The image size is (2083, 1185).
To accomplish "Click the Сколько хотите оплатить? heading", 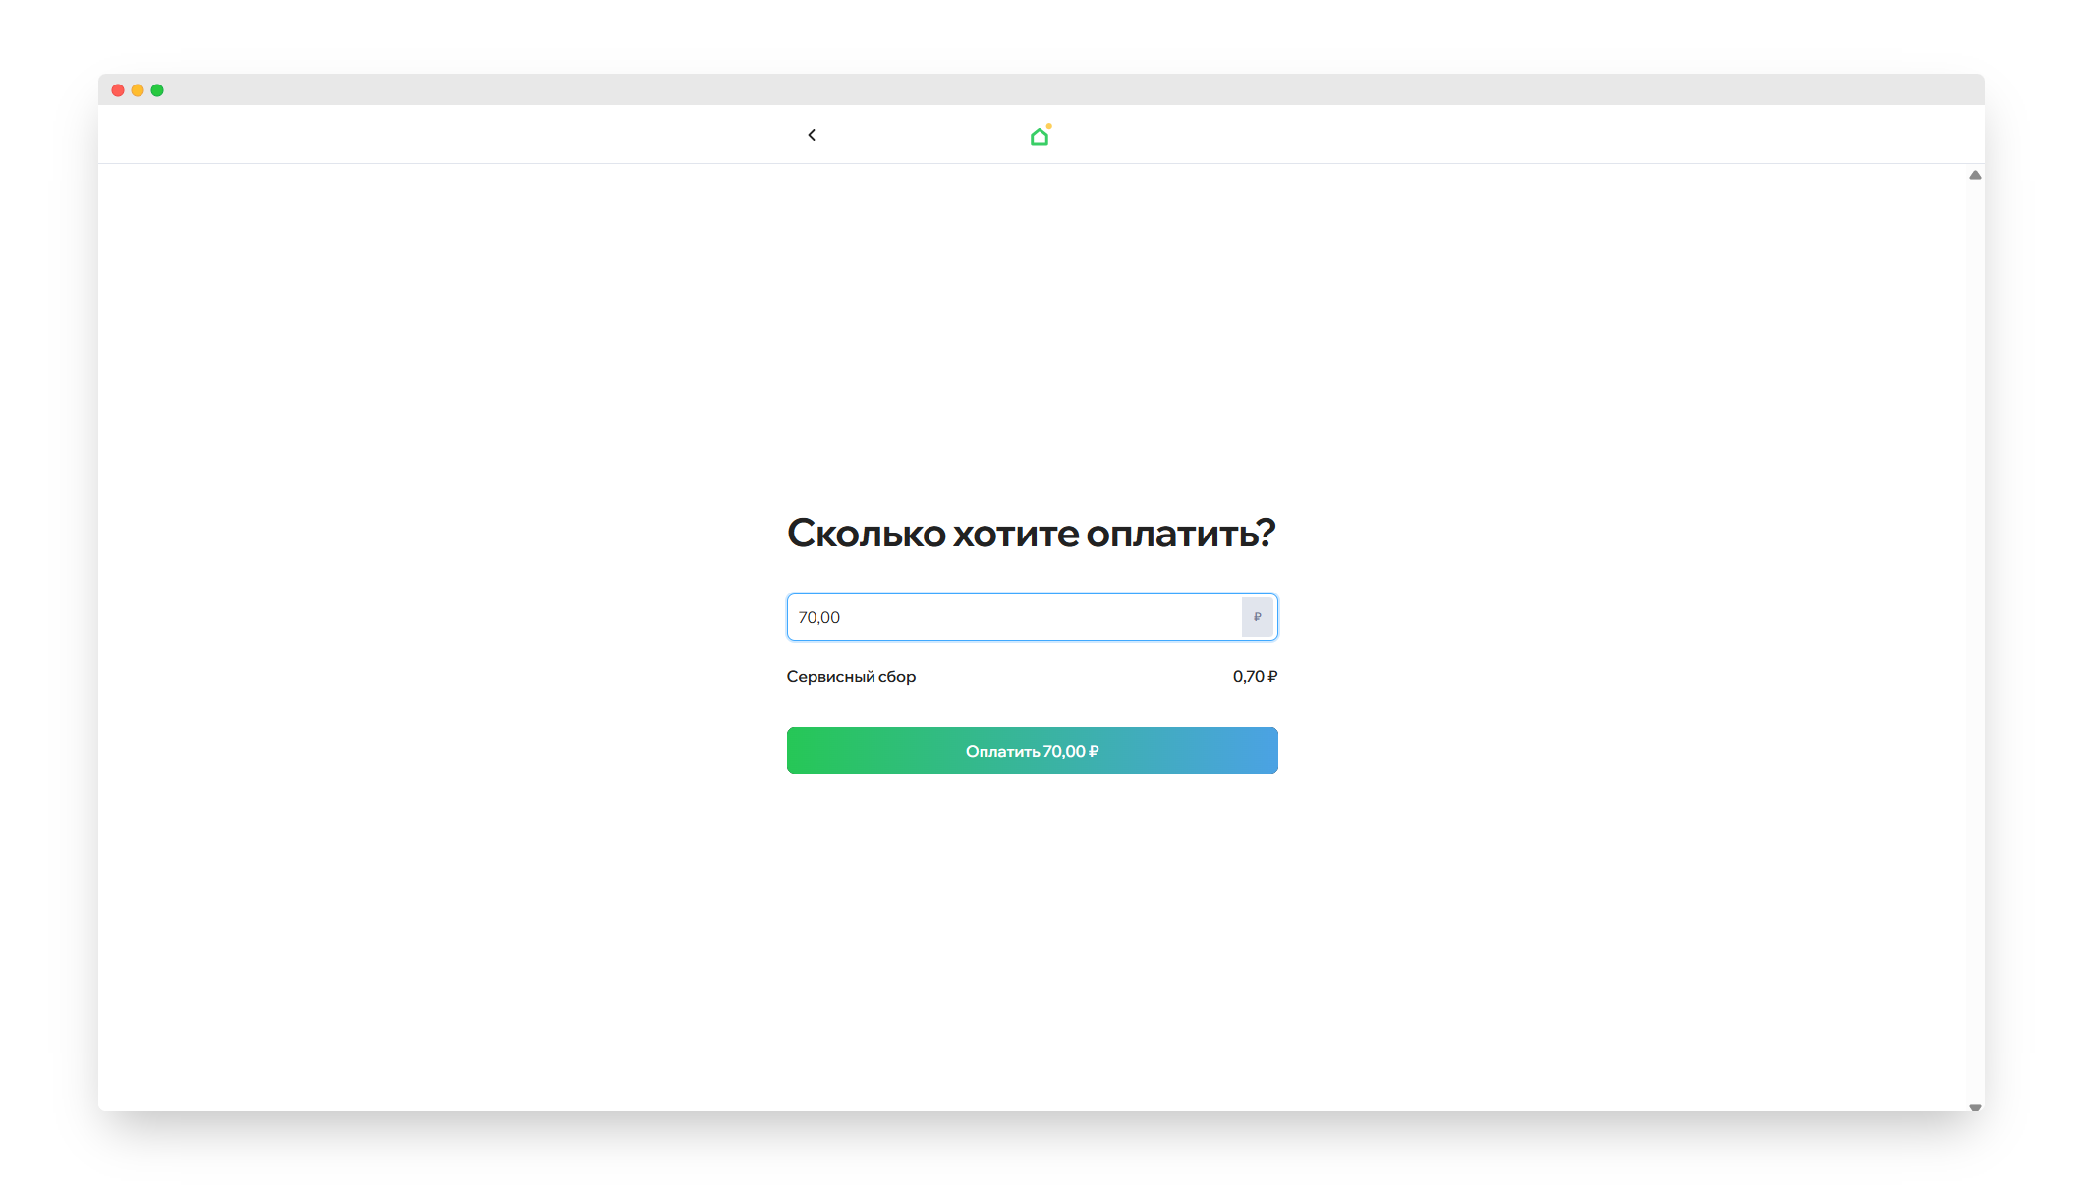I will (1031, 533).
